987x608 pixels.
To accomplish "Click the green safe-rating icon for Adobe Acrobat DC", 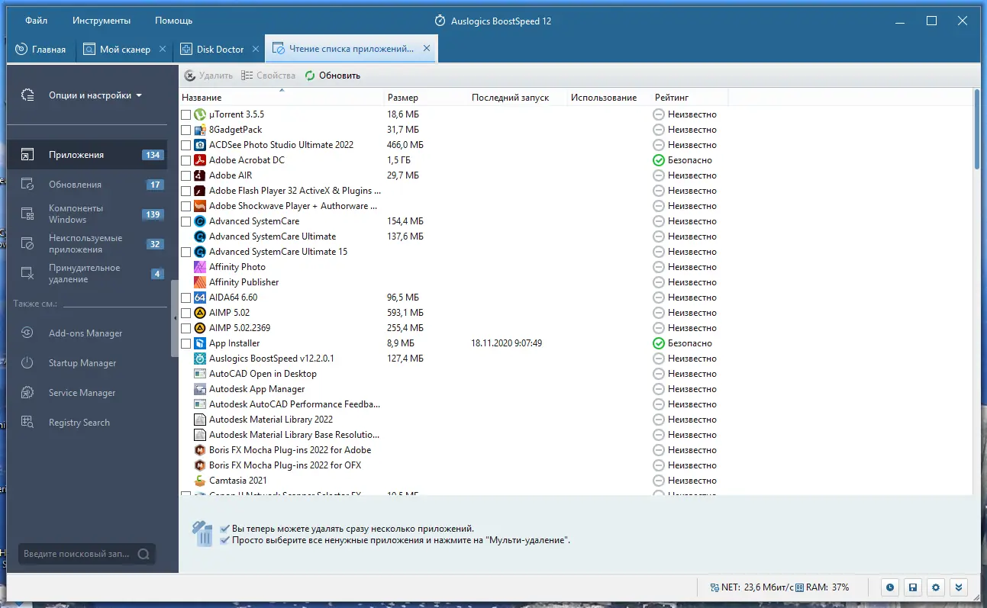I will click(659, 160).
